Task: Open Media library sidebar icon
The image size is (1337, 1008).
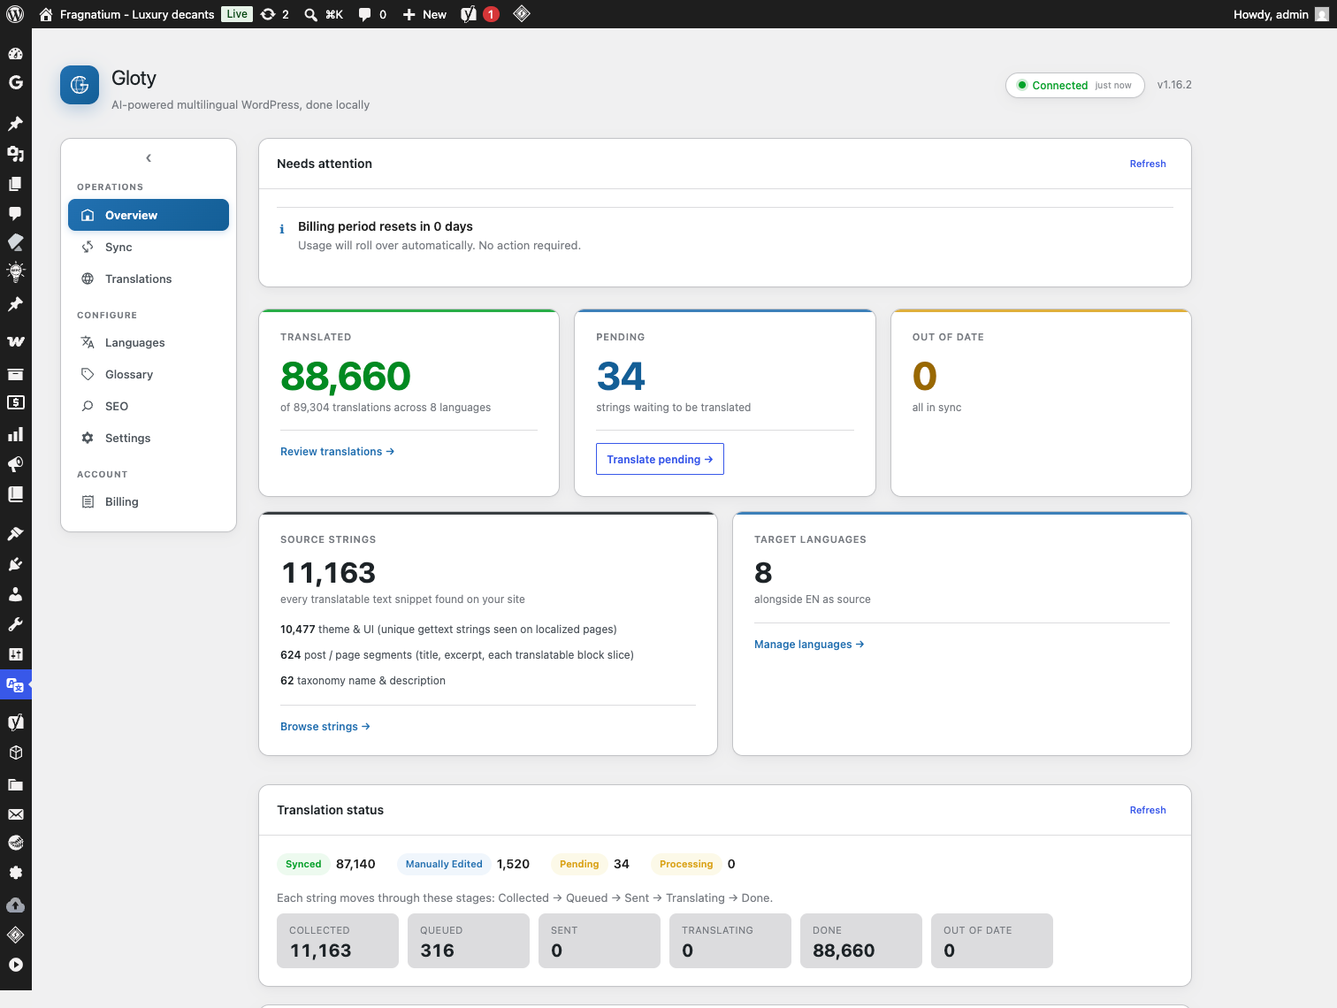Action: coord(15,154)
